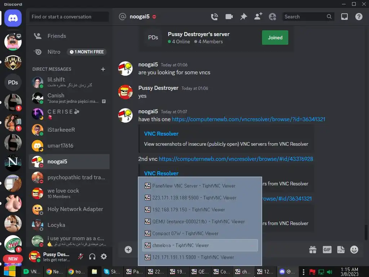Click the Joined server invite button
Image resolution: width=369 pixels, height=277 pixels.
[275, 38]
